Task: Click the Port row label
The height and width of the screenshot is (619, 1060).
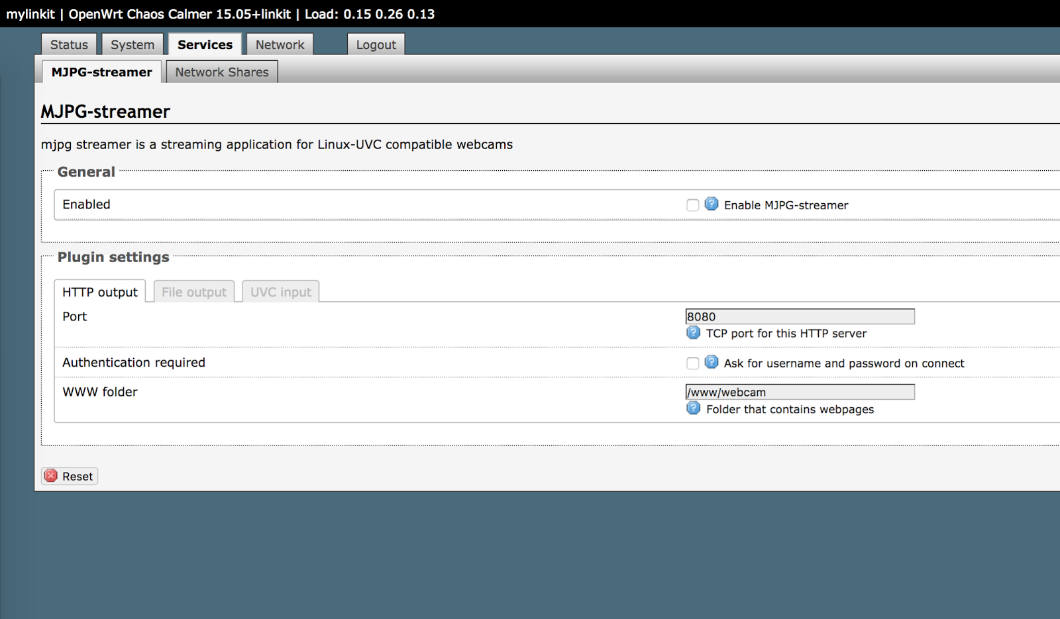Action: pos(75,316)
